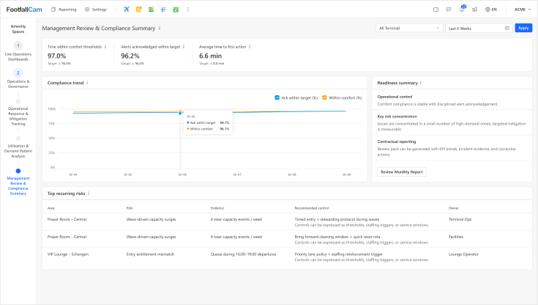Click the megaphone announcements icon

[474, 10]
